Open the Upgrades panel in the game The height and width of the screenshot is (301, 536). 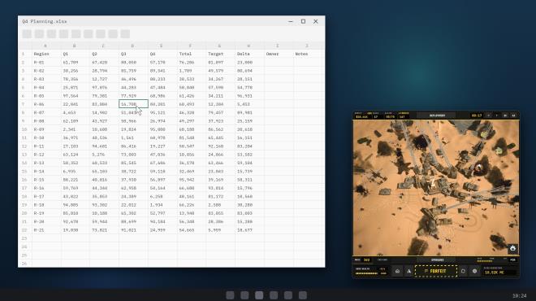coord(437,260)
